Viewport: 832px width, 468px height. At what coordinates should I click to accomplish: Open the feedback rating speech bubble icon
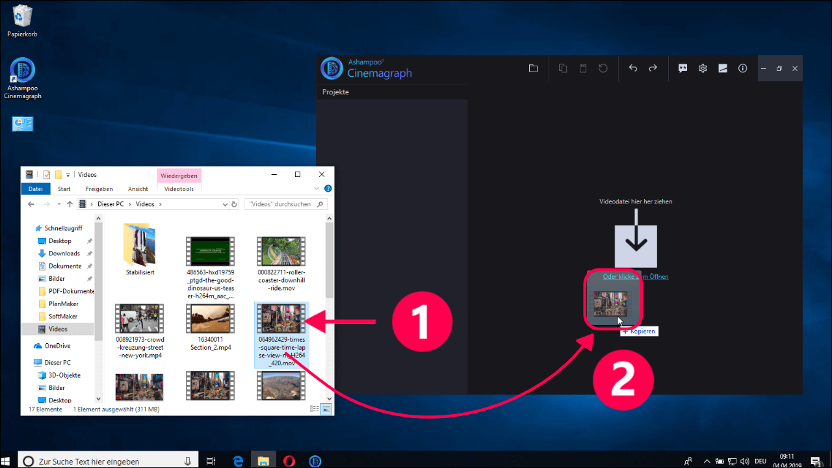pyautogui.click(x=683, y=68)
